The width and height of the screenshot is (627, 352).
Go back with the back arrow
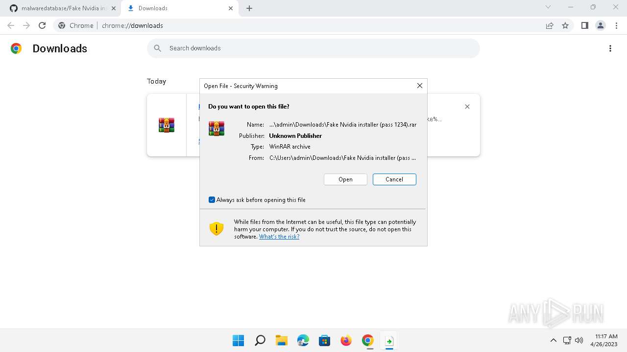[x=11, y=25]
